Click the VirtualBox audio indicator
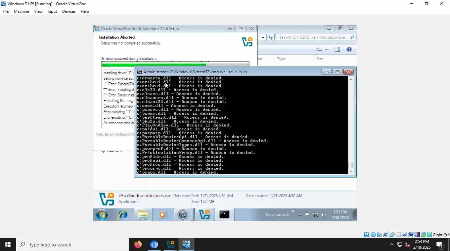Screen dimensions: 450x251 pyautogui.click(x=379, y=235)
